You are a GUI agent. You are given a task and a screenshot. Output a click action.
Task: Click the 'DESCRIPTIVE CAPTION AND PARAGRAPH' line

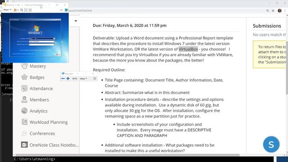(164, 133)
